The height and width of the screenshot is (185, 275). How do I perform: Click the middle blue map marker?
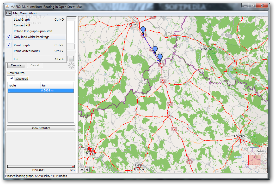155,50
